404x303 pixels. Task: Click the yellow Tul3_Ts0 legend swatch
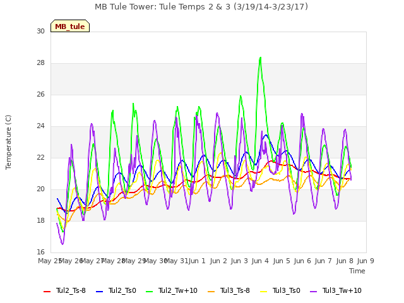264,291
